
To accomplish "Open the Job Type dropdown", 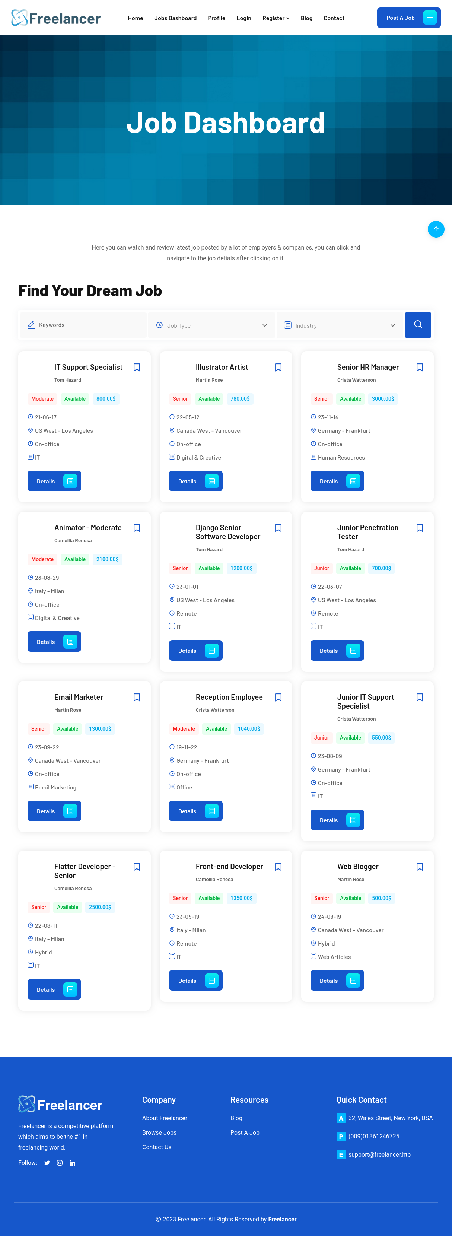I will (x=211, y=325).
